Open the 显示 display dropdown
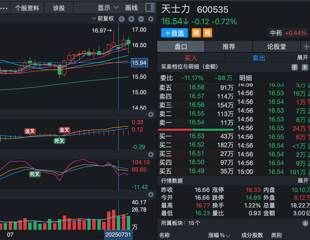The image size is (310, 240). [108, 8]
